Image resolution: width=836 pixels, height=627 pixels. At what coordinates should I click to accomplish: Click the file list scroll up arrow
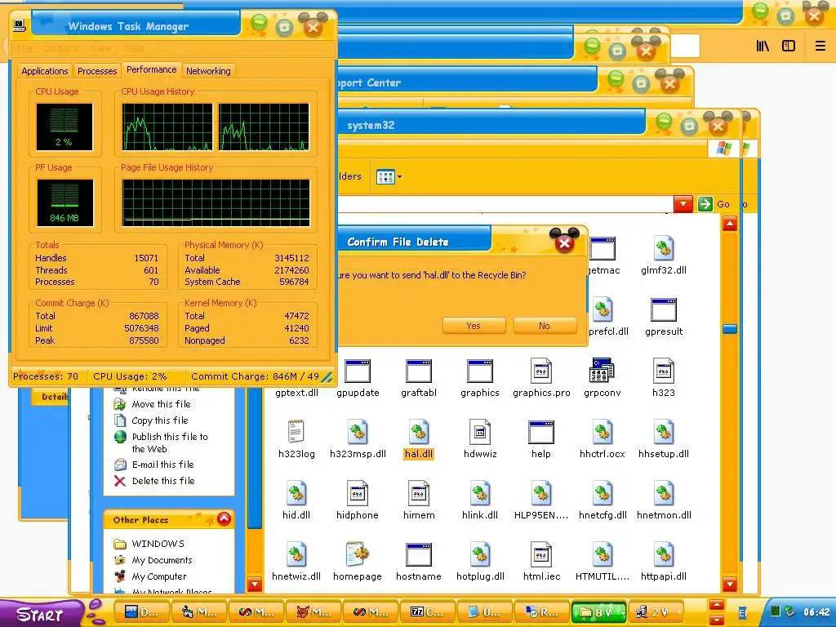pyautogui.click(x=729, y=224)
